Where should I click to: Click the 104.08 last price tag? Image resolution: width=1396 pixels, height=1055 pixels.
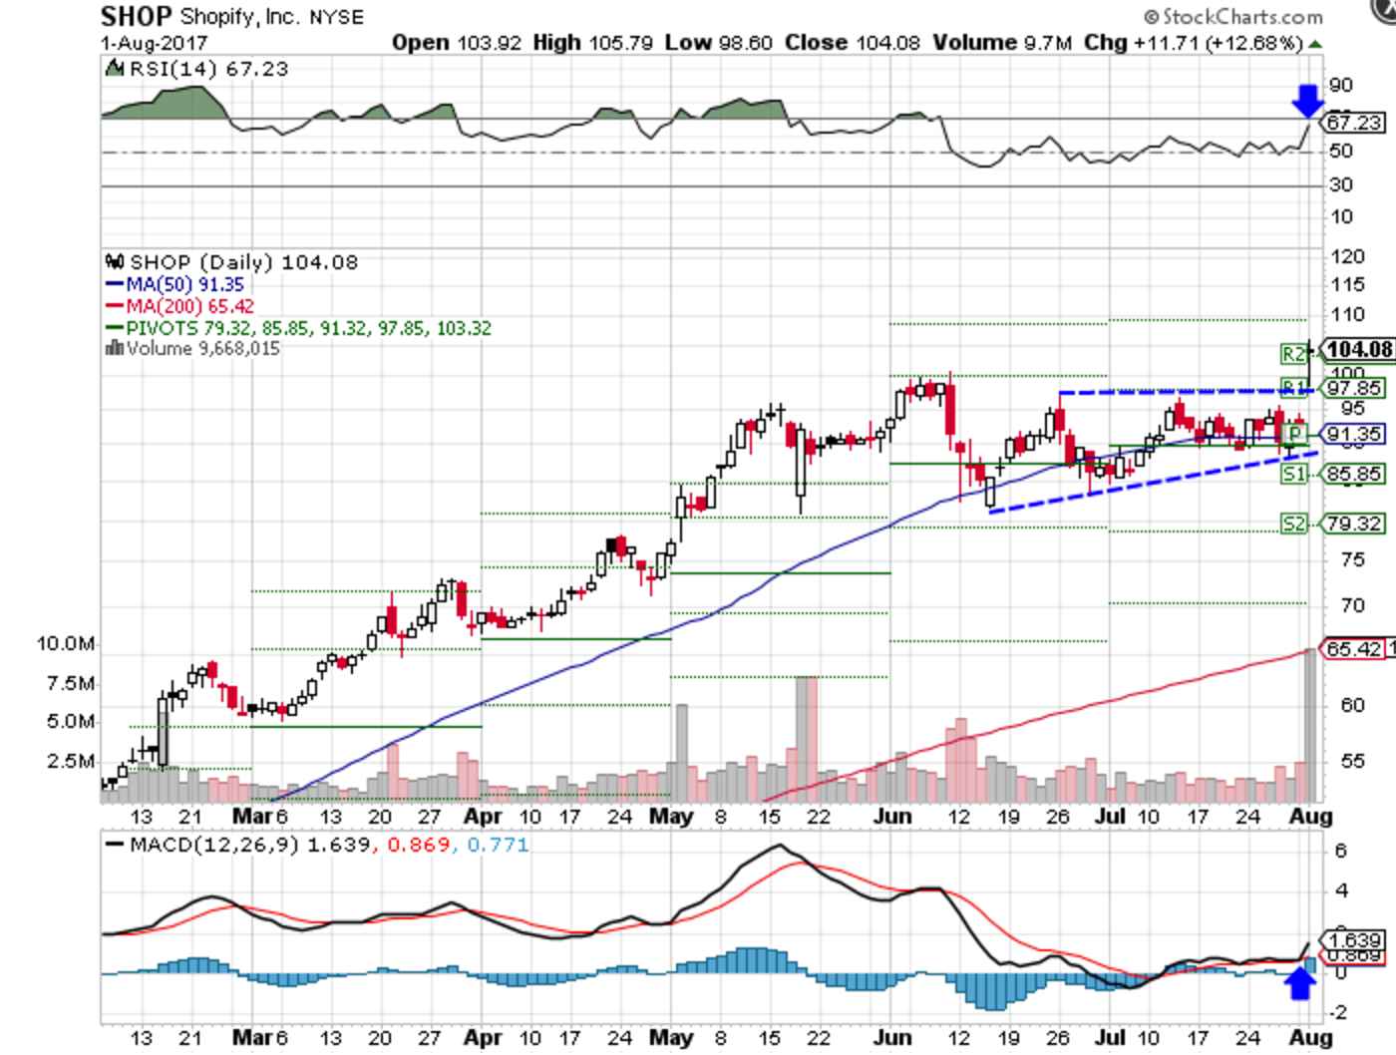(x=1358, y=349)
